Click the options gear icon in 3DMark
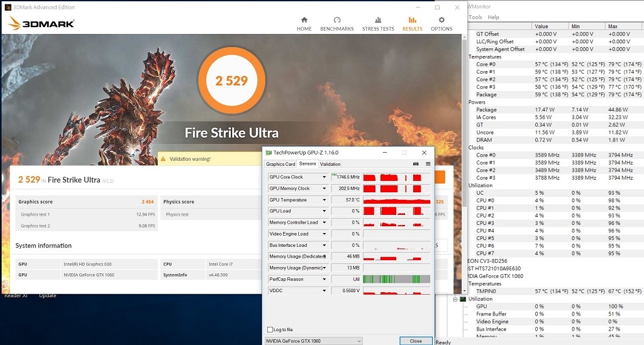This screenshot has width=644, height=345. (441, 19)
